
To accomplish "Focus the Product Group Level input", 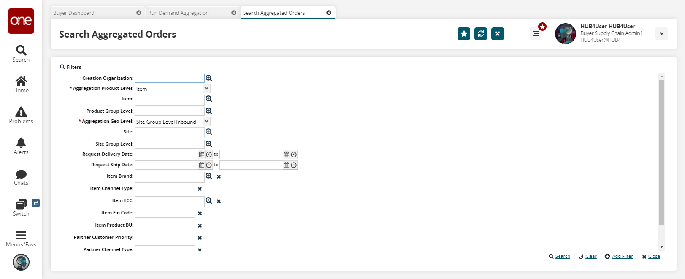I will [170, 111].
